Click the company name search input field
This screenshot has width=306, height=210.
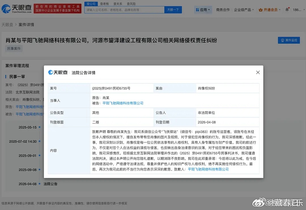124,9
